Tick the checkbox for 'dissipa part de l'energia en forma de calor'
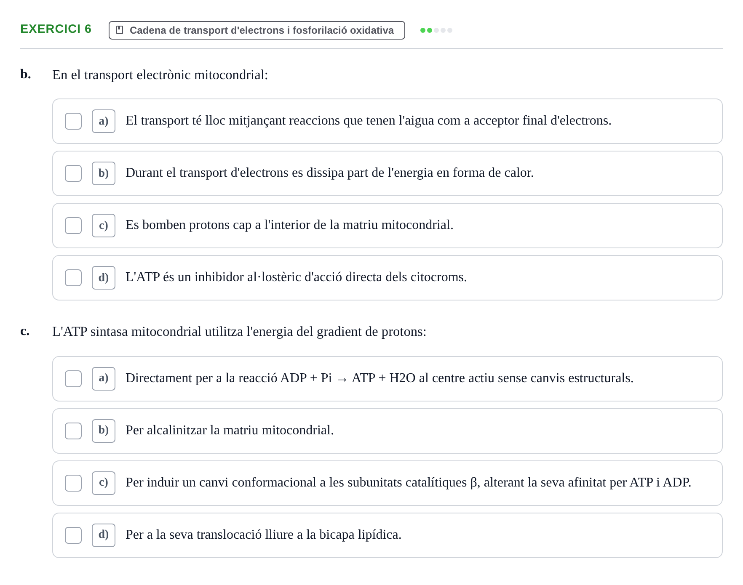The height and width of the screenshot is (585, 743). point(73,173)
